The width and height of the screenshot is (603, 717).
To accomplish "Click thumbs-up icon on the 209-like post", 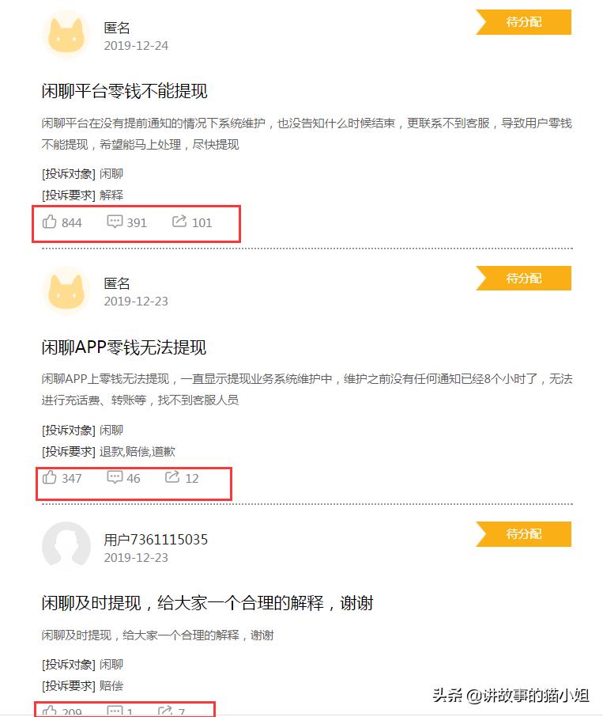I will pos(50,711).
